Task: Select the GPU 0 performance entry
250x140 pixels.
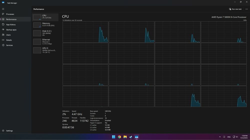Action: pos(45,50)
